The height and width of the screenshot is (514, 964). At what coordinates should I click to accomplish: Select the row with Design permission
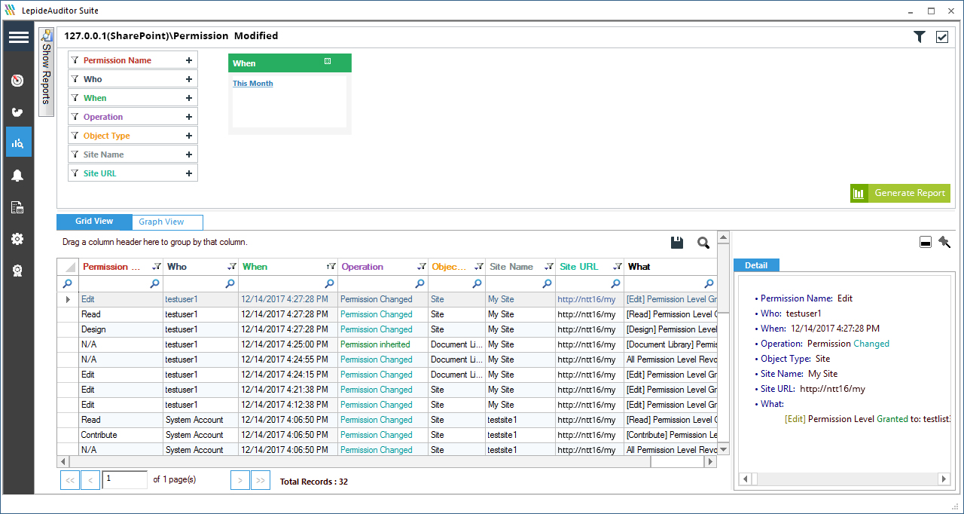click(387, 329)
